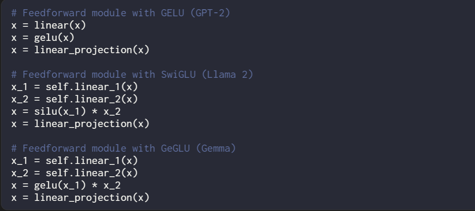Click linear_projection line in the GPT-2 block
The height and width of the screenshot is (211, 475).
coord(80,50)
